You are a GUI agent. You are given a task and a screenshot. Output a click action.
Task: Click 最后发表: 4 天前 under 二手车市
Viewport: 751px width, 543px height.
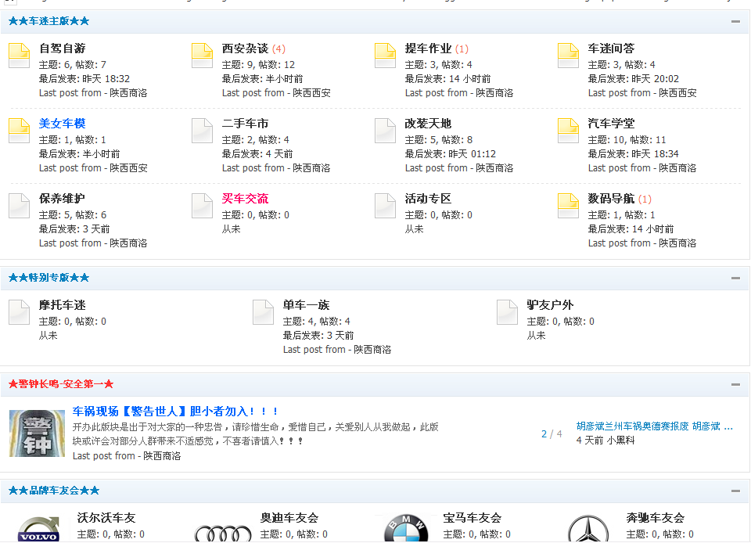coord(257,153)
